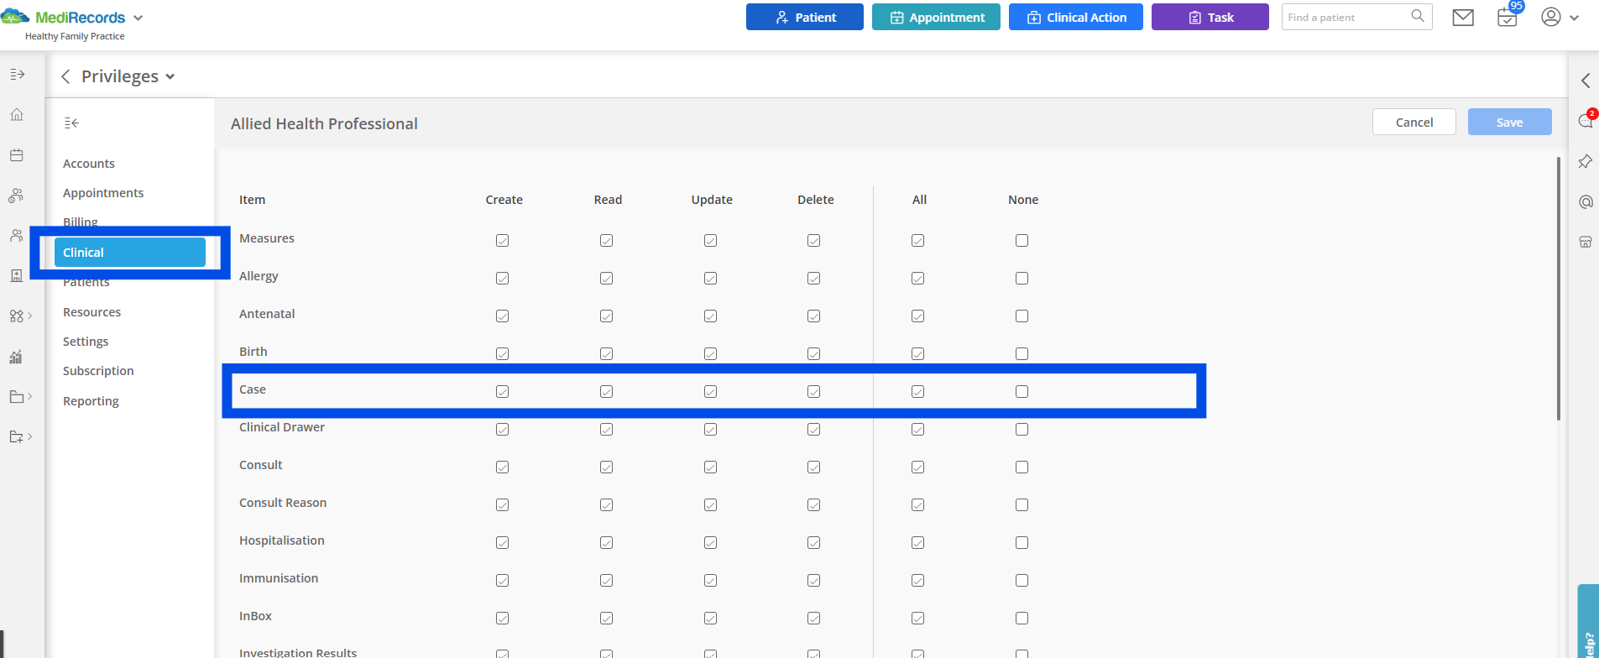This screenshot has height=658, width=1599.
Task: Uncheck Create checkbox for Allergy
Action: click(x=502, y=279)
